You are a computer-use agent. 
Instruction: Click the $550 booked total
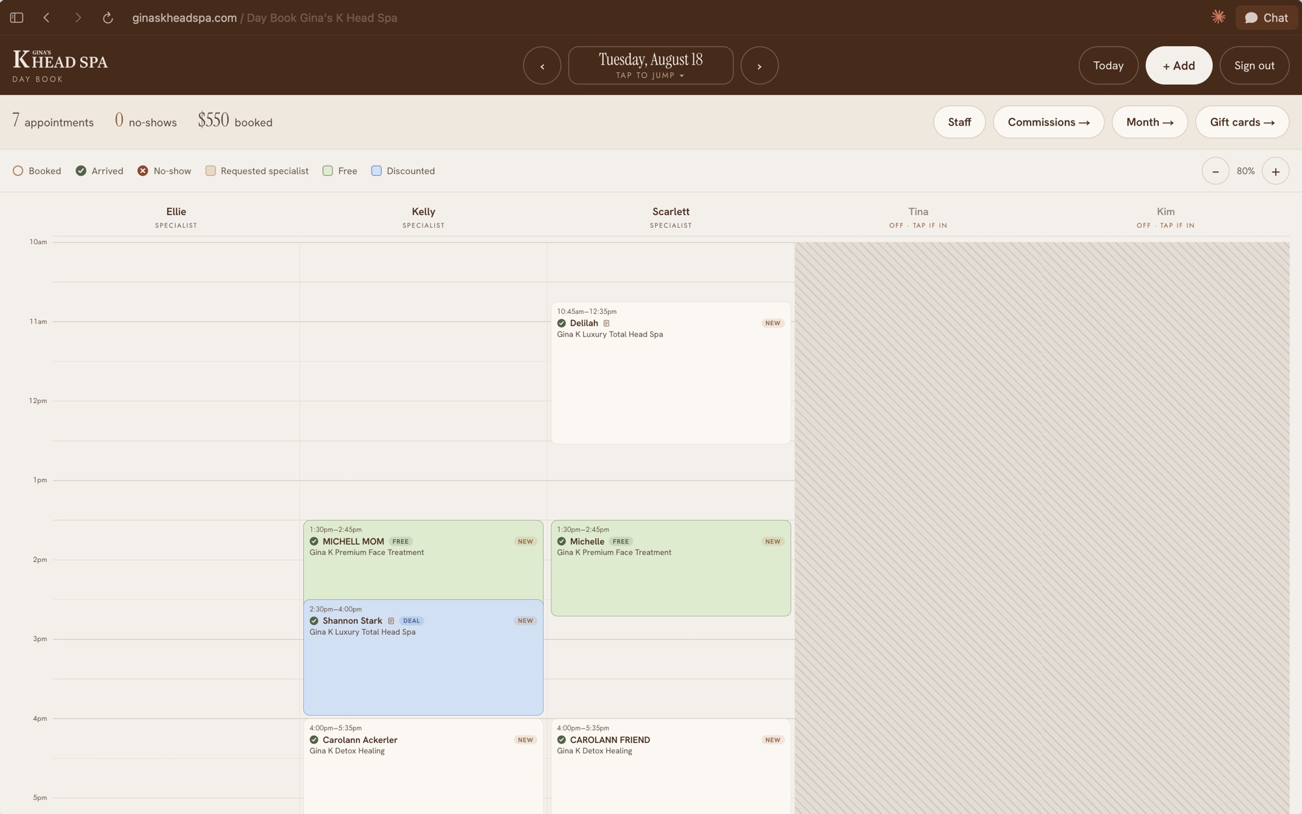pyautogui.click(x=235, y=120)
